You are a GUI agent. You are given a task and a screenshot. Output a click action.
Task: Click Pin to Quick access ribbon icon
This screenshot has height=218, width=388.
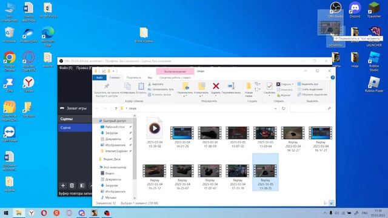coord(107,86)
